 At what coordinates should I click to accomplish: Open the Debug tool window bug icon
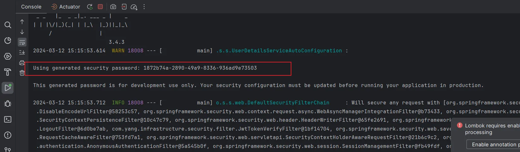[8, 103]
